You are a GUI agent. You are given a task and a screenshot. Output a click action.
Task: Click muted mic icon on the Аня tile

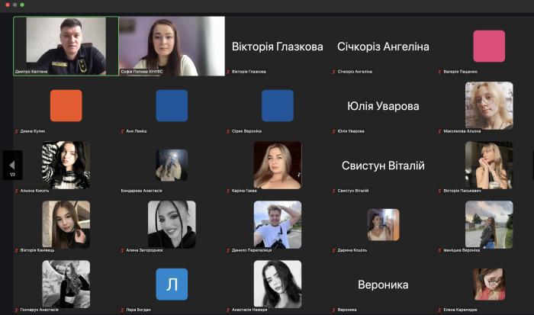(x=122, y=131)
